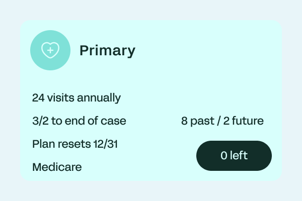Click the digit 0 in dark pill
This screenshot has width=302, height=201.
click(x=224, y=156)
